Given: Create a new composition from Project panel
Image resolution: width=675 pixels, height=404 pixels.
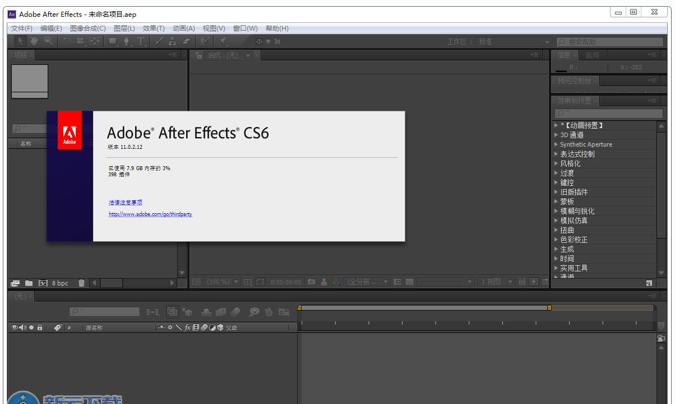Looking at the screenshot, I should 43,283.
